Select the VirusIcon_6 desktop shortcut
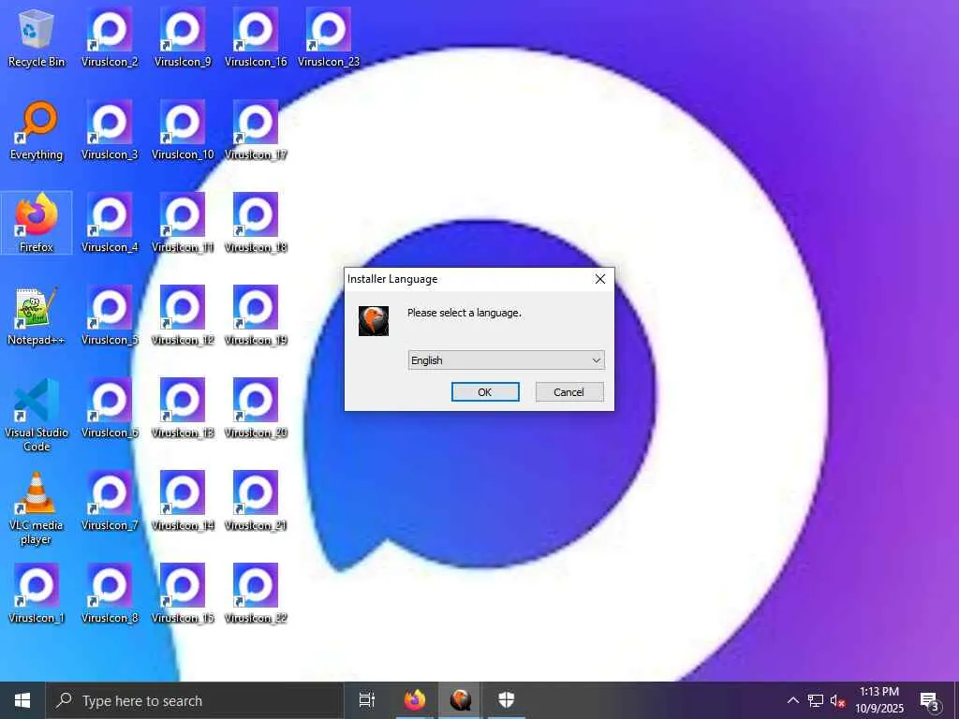Image resolution: width=959 pixels, height=719 pixels. [x=110, y=409]
